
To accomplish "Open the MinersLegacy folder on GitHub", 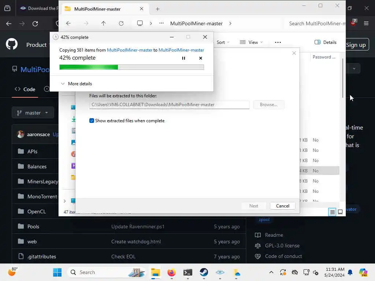I will [42, 181].
